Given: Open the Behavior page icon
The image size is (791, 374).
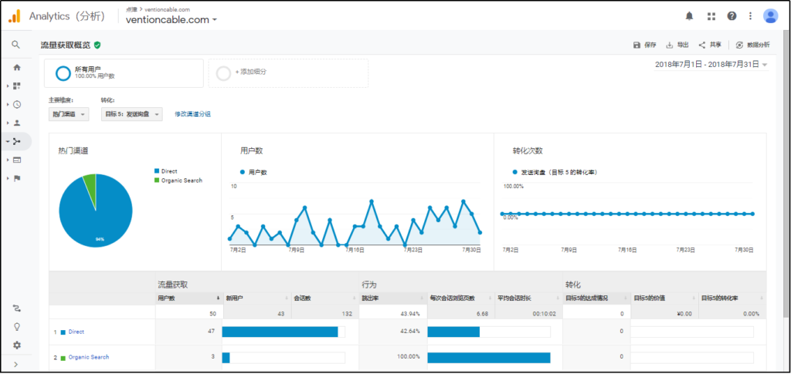Looking at the screenshot, I should click(17, 160).
